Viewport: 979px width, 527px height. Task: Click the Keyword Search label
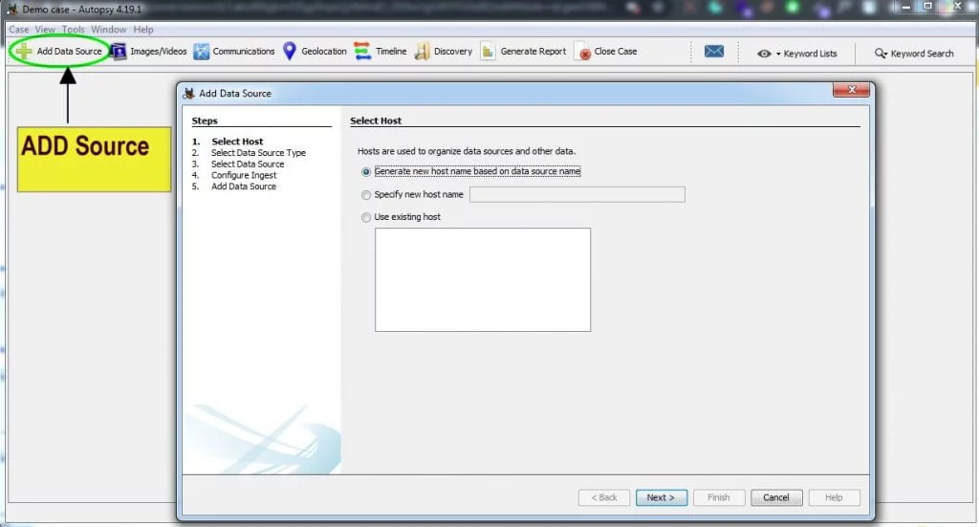[923, 54]
